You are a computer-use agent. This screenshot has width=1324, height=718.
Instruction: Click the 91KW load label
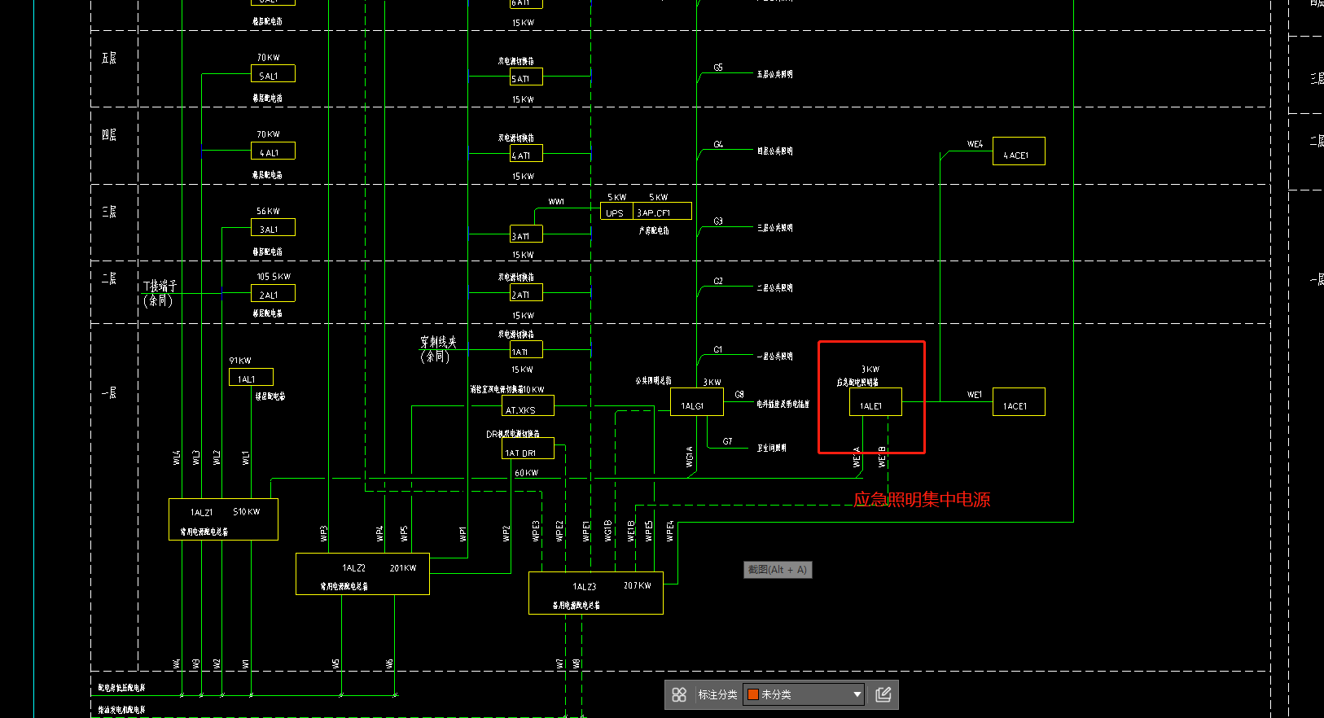tap(240, 361)
